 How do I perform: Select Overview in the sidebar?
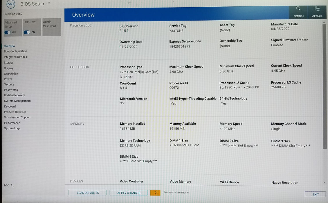[9, 46]
